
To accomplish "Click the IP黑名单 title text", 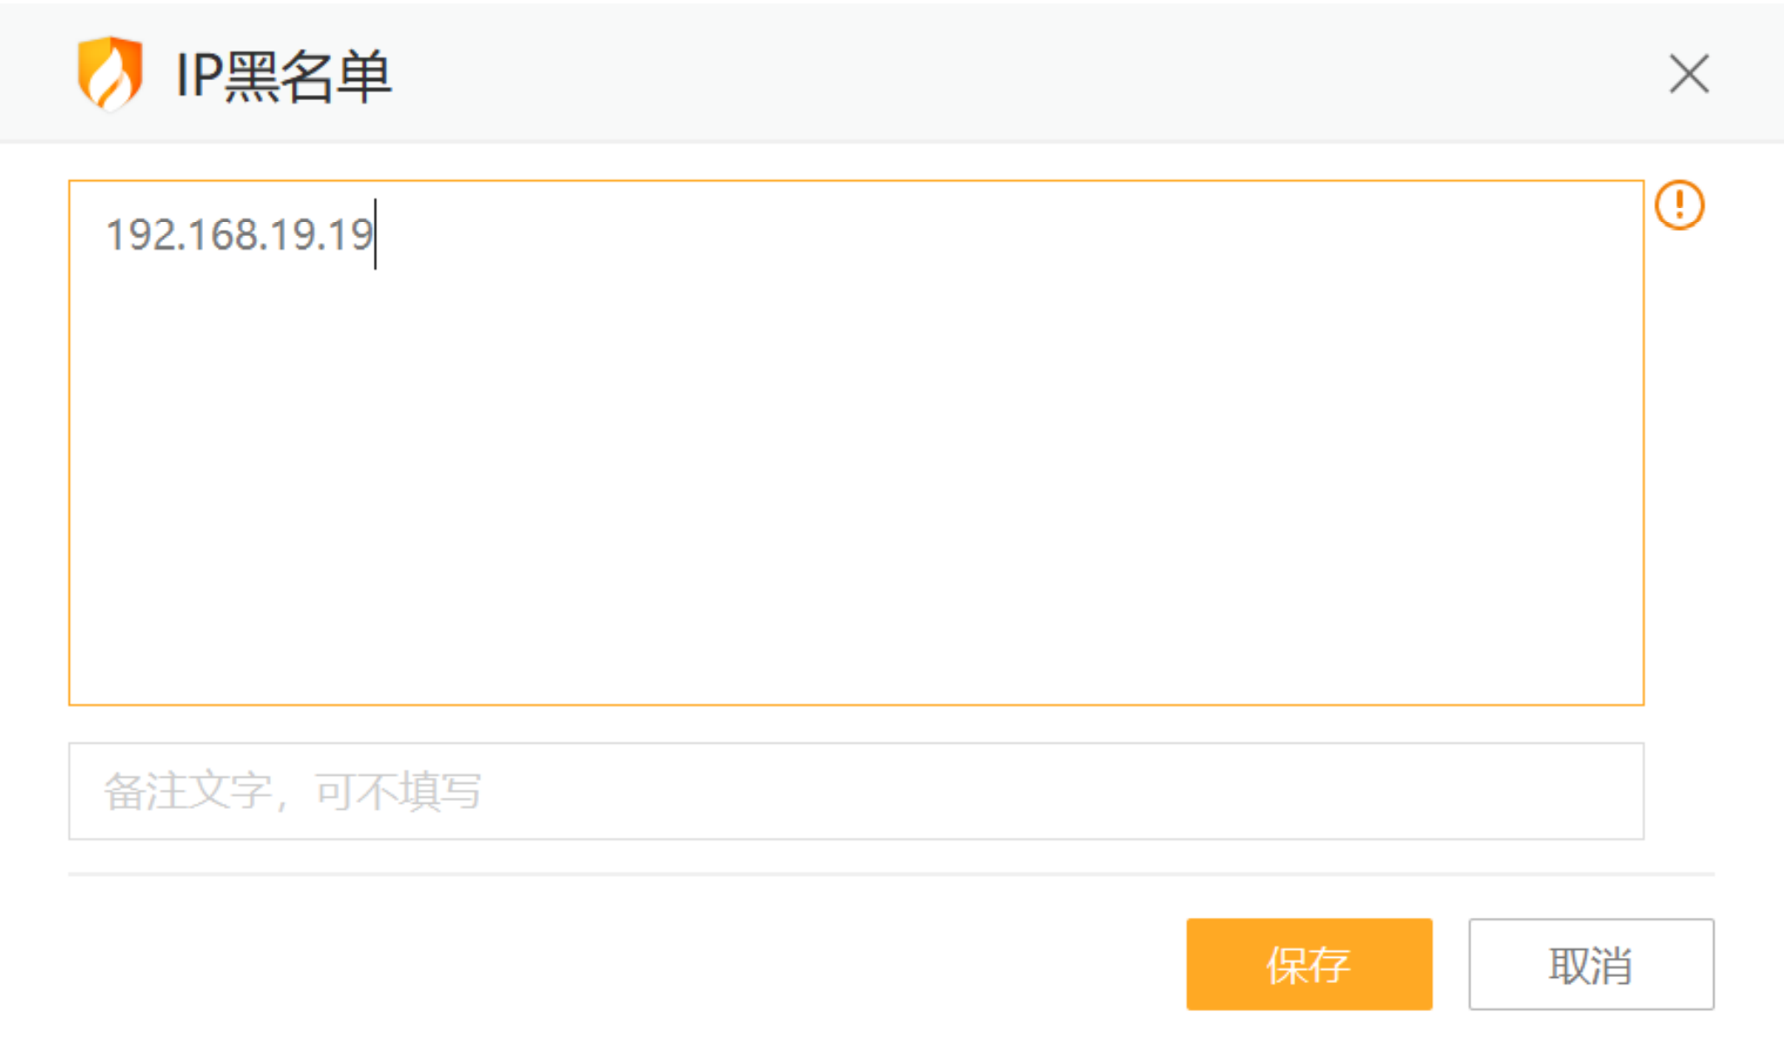I will point(284,75).
